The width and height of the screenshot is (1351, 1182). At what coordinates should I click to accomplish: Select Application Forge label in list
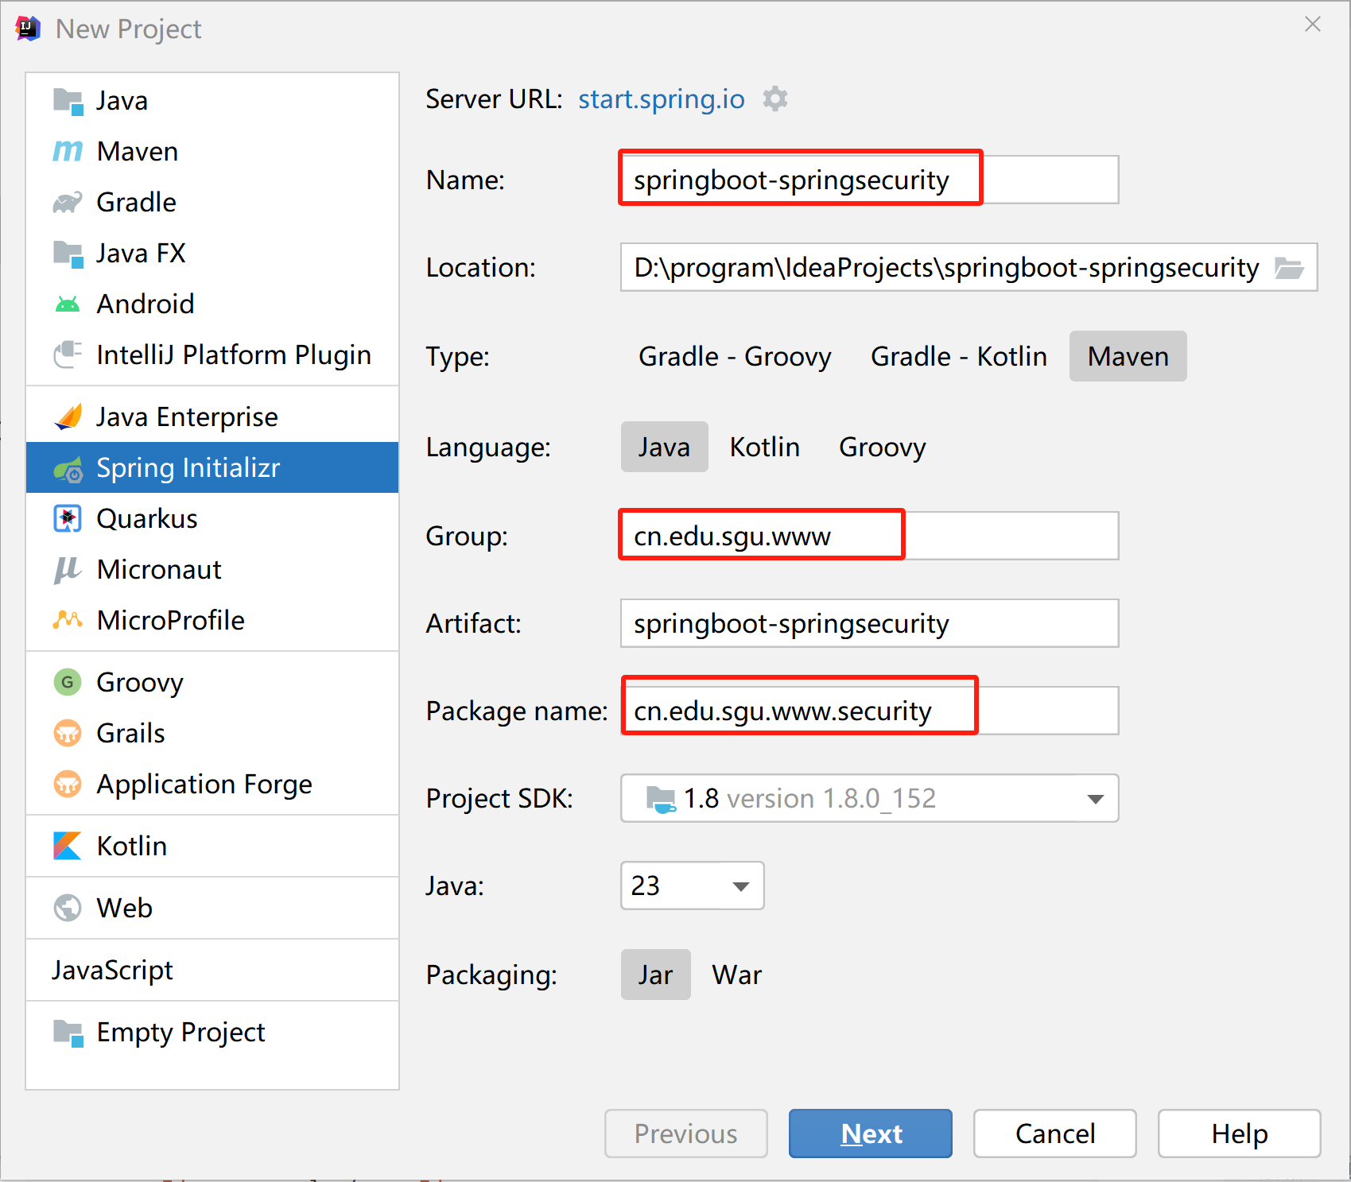(204, 784)
